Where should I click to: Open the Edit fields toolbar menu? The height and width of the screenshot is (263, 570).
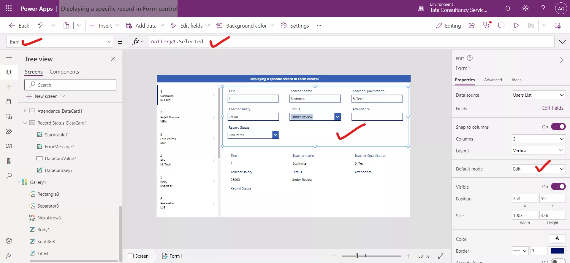pos(190,25)
